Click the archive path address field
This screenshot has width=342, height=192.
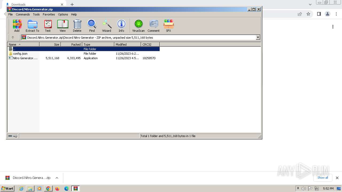coord(139,38)
